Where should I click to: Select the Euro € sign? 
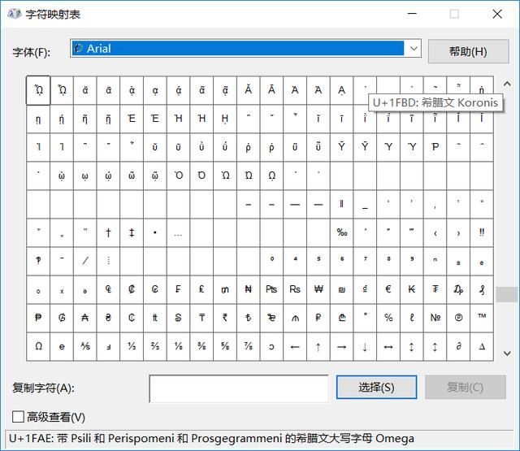[x=388, y=289]
